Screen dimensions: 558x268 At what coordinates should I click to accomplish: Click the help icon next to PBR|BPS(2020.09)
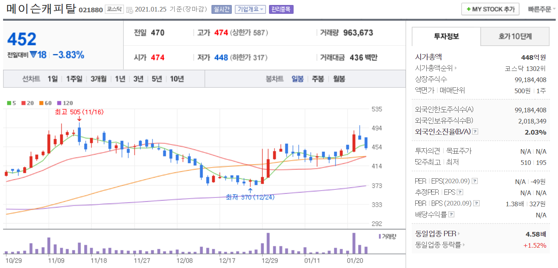click(x=476, y=204)
